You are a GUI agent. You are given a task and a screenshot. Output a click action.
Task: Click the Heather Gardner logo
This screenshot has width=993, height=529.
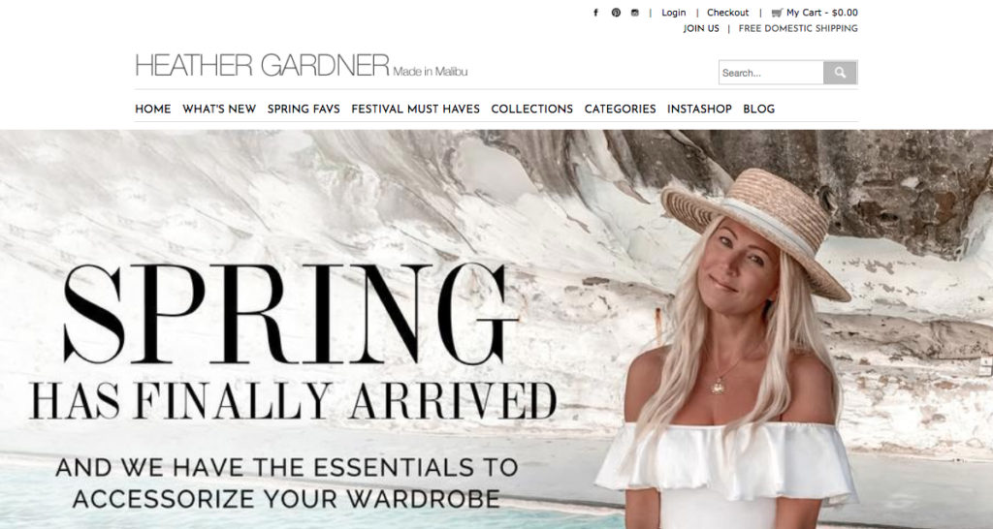[301, 65]
